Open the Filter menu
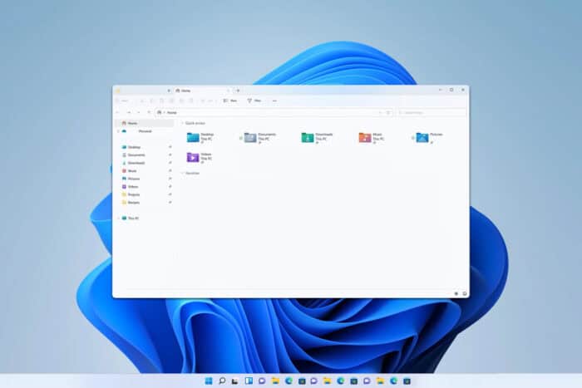Screen dimensions: 582x388 (x=254, y=101)
